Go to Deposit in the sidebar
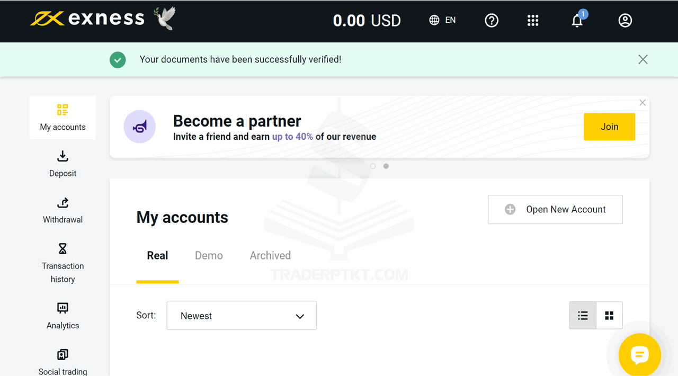This screenshot has height=376, width=678. (x=63, y=164)
